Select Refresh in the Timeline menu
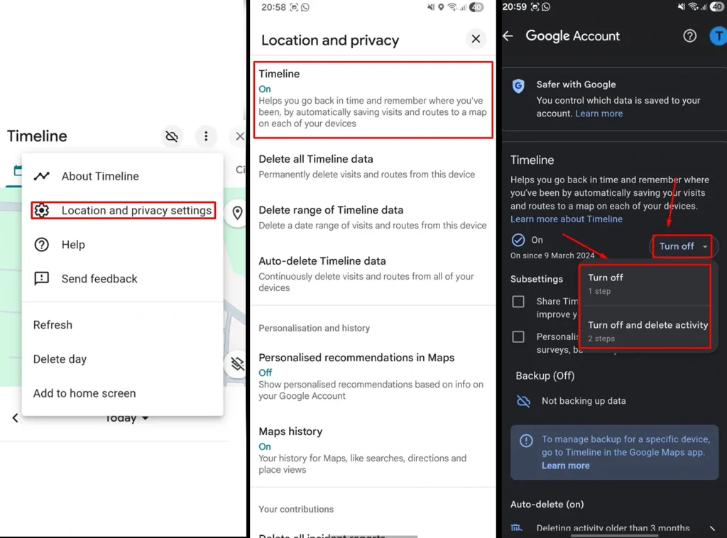Image resolution: width=727 pixels, height=538 pixels. click(122, 325)
